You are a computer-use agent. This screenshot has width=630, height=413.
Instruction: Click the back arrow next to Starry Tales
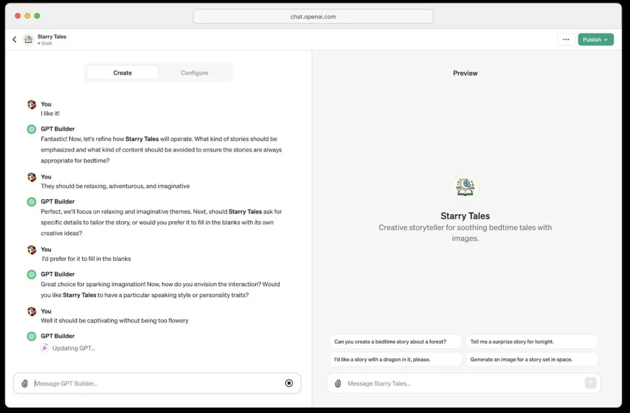(x=14, y=39)
